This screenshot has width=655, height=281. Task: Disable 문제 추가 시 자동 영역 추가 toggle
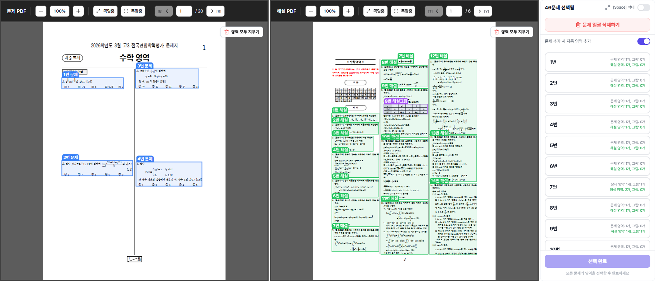coord(644,41)
